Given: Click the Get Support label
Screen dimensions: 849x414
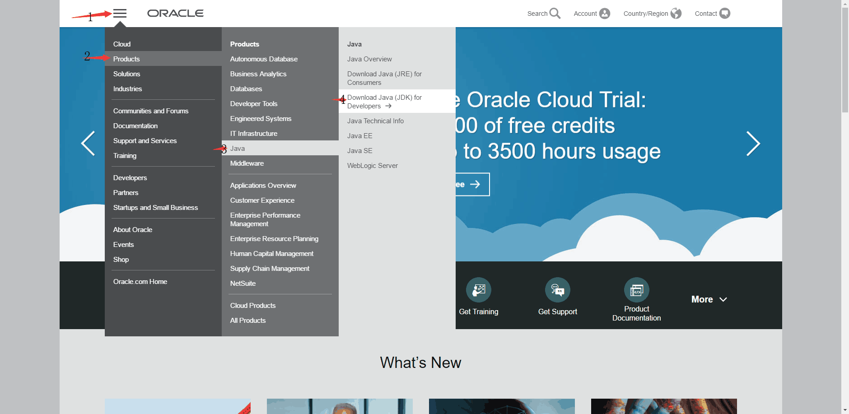Looking at the screenshot, I should pos(558,312).
